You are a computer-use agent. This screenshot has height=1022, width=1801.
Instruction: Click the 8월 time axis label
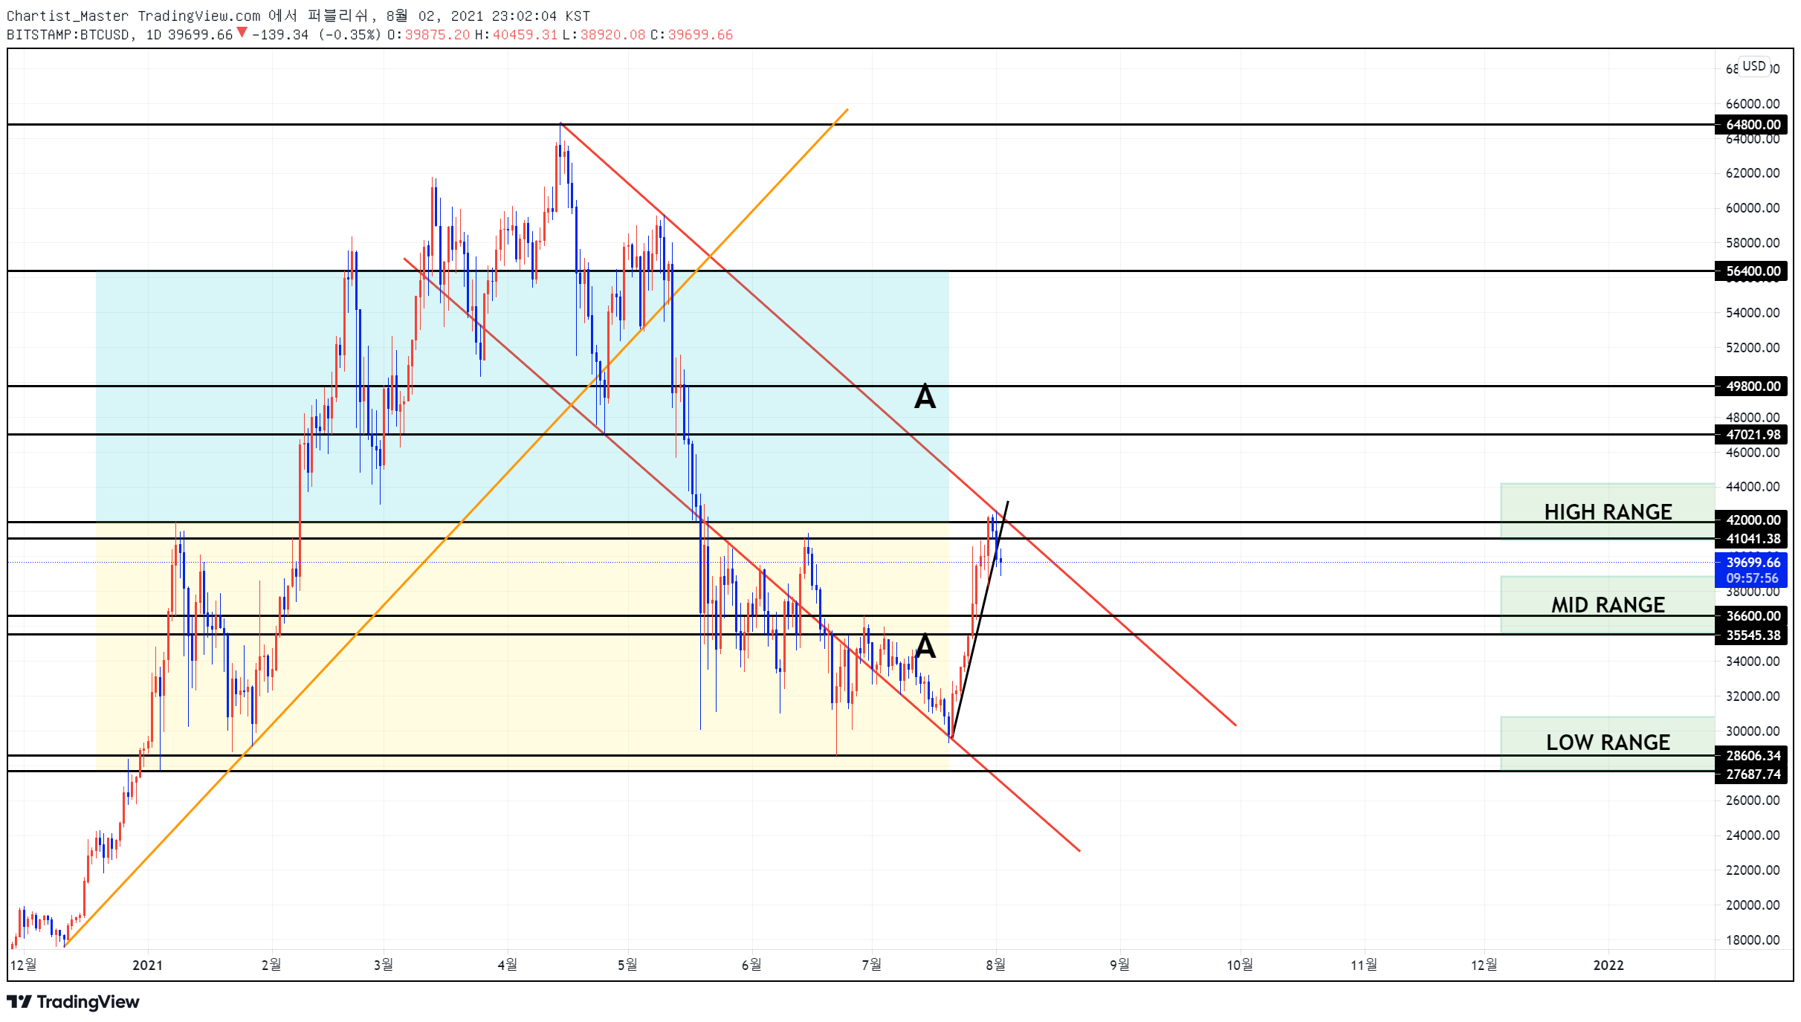click(995, 965)
